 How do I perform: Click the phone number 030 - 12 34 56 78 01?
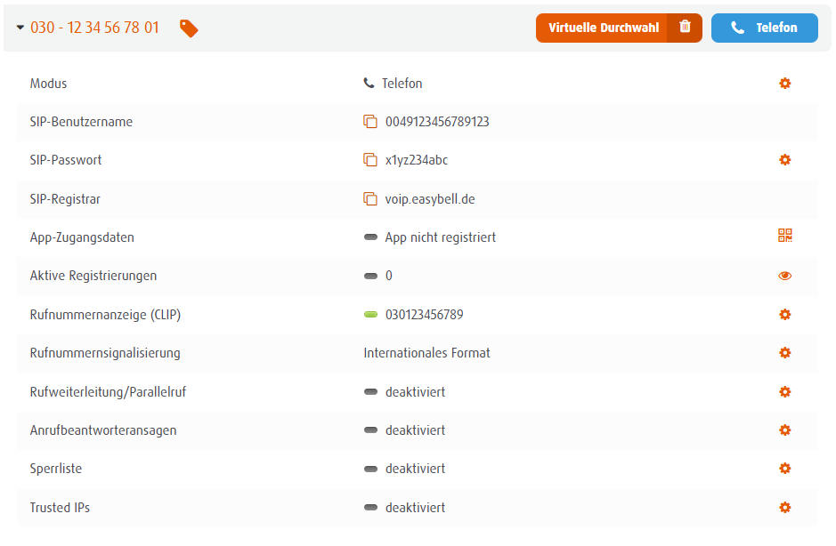pos(94,28)
